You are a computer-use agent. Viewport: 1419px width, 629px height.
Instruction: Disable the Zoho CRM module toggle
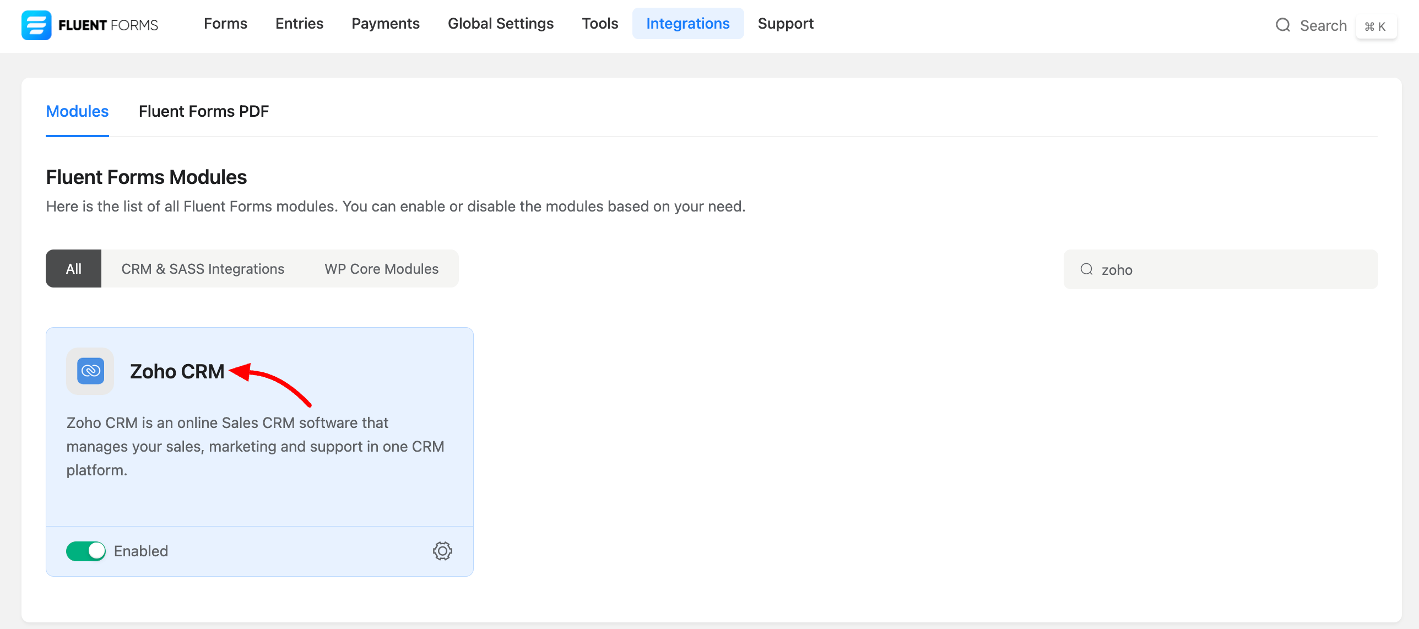(x=86, y=550)
